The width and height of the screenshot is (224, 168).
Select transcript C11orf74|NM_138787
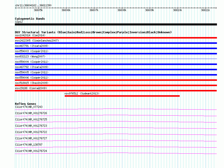click(29, 145)
